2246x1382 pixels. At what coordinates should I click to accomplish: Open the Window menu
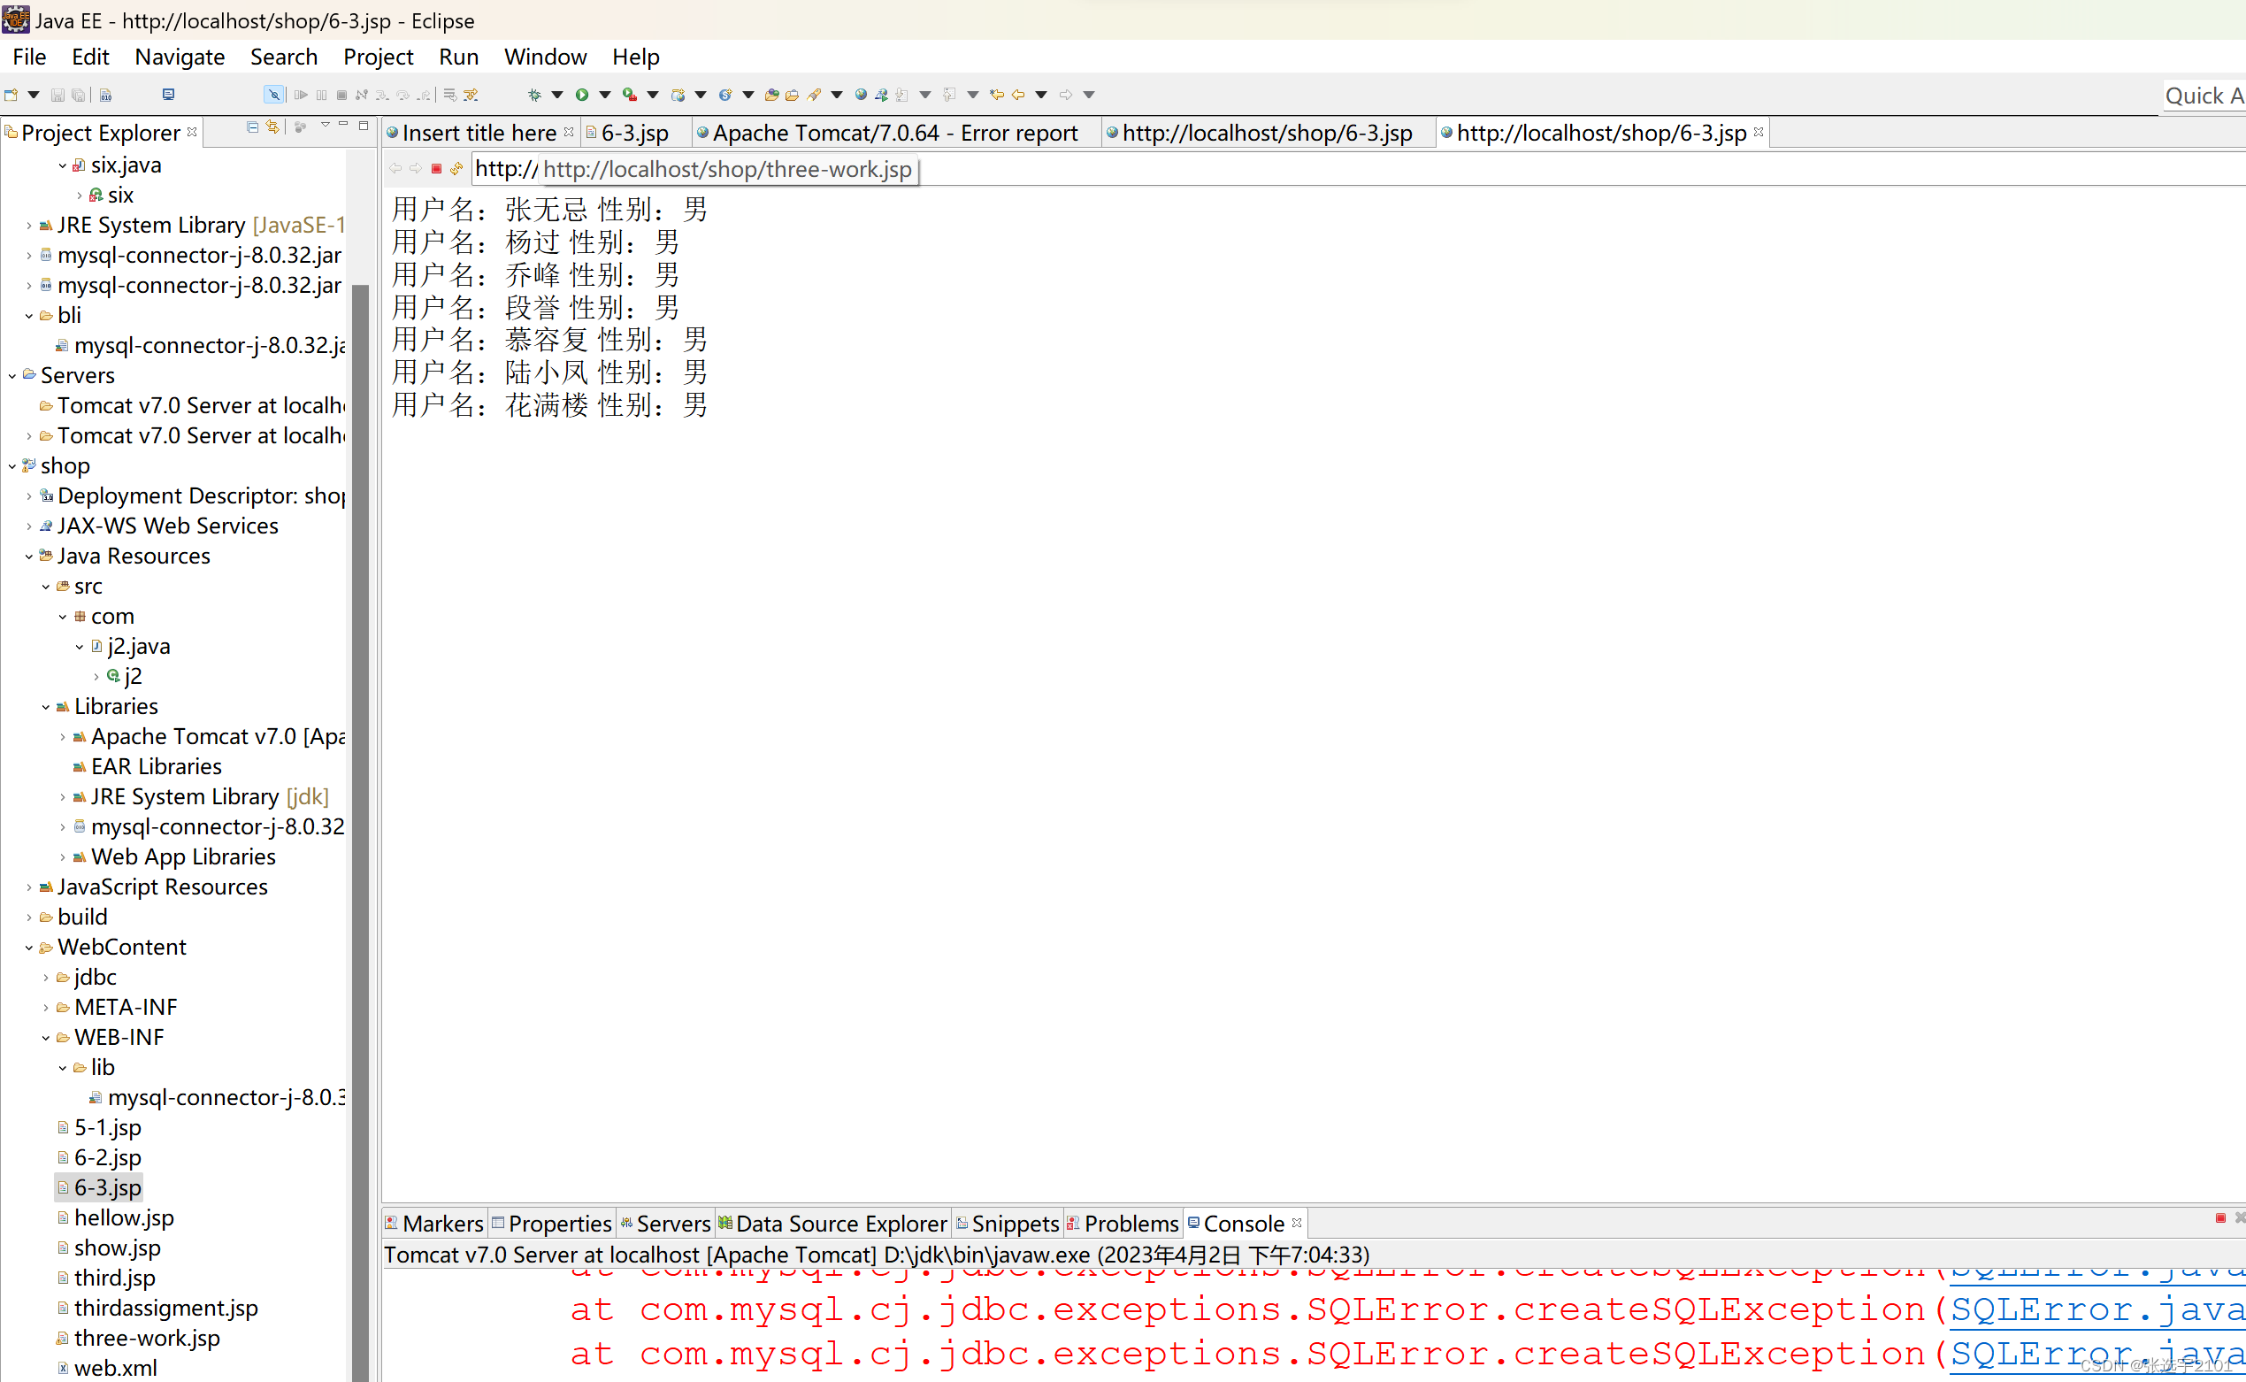(x=545, y=57)
